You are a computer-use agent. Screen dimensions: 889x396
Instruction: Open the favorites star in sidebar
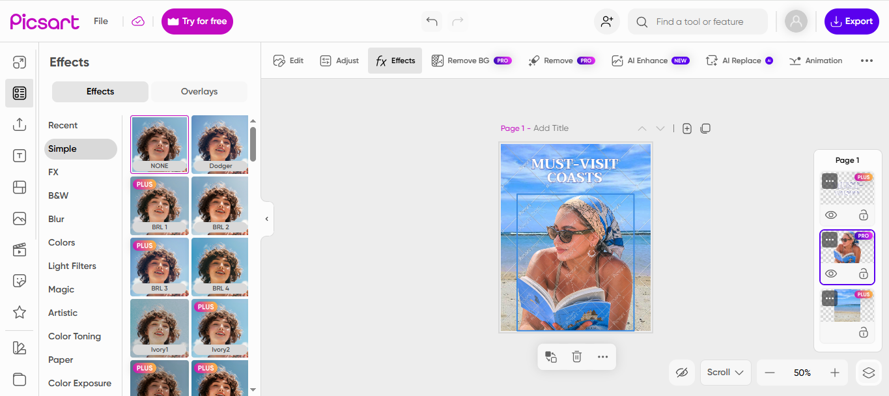20,313
